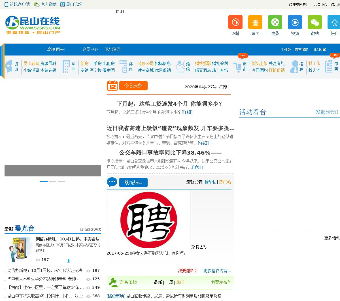This screenshot has height=301, width=340.
Task: Open the 电影 green film reel icon
Action: [x=275, y=22]
